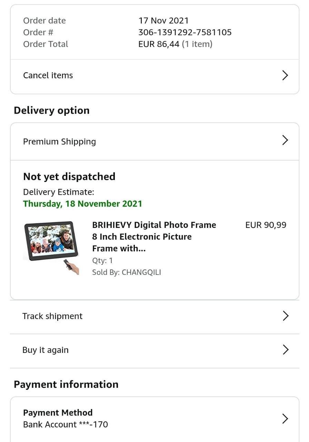Viewport: 309px width, 442px height.
Task: Open BRIHIEVY Digital Photo Frame product title
Action: 154,237
